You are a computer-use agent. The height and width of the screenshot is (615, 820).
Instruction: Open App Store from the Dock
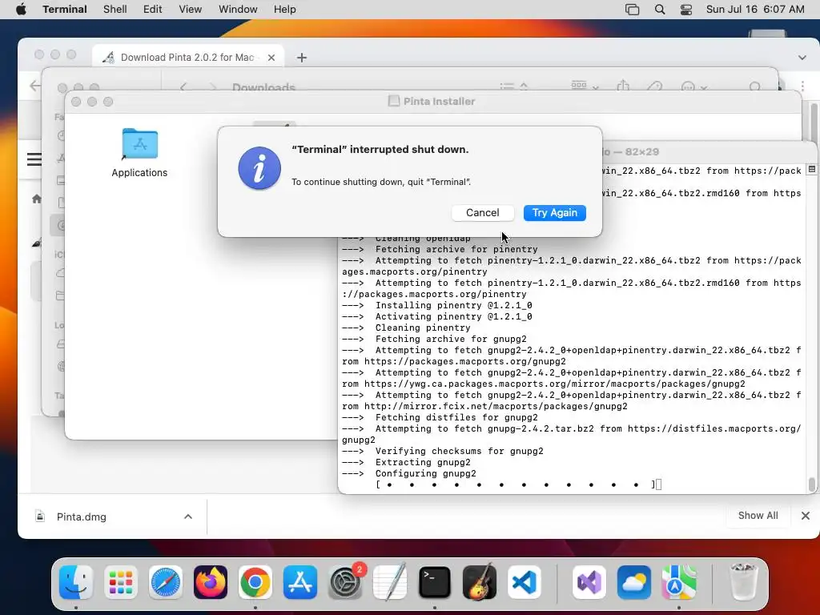click(x=300, y=582)
